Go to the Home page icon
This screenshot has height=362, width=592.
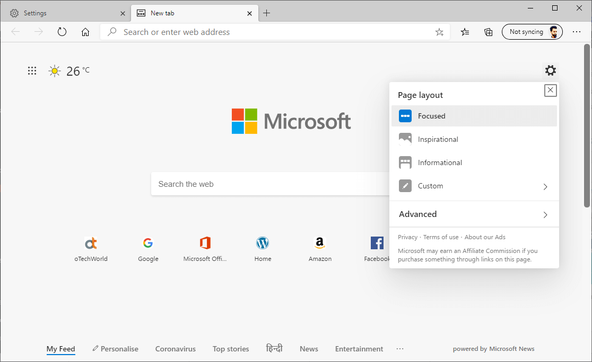[x=85, y=32]
